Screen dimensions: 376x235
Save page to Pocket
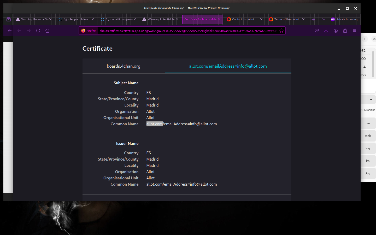tap(317, 31)
